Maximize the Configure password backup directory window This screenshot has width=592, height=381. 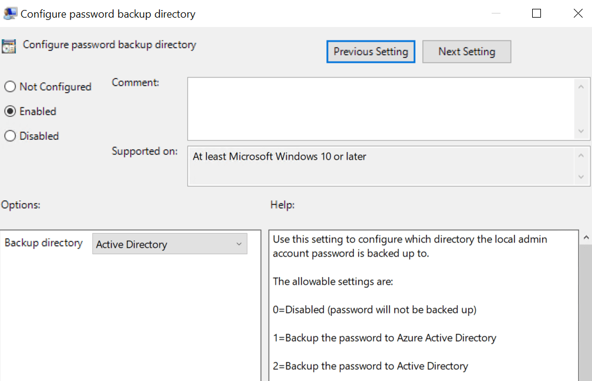tap(536, 14)
